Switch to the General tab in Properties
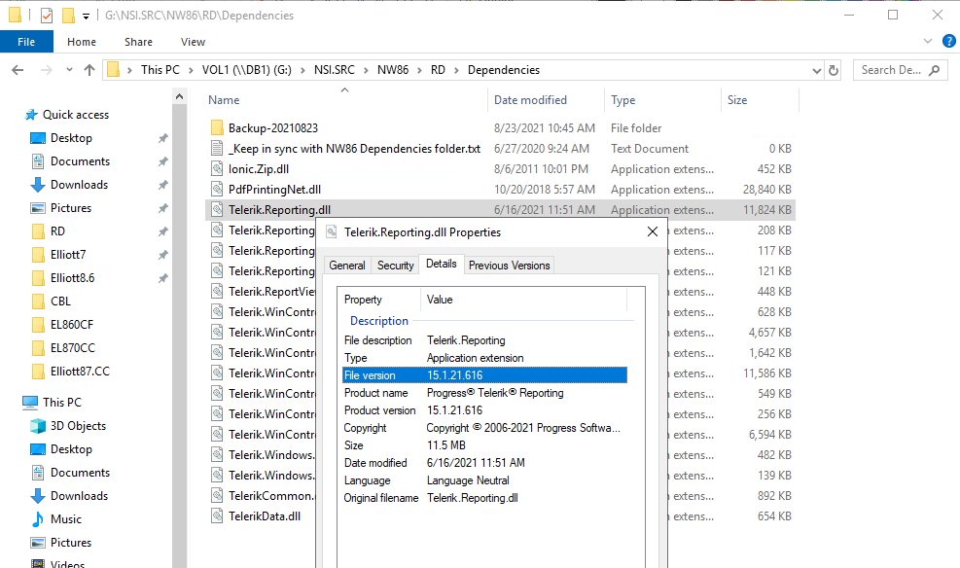The height and width of the screenshot is (568, 960). point(347,265)
